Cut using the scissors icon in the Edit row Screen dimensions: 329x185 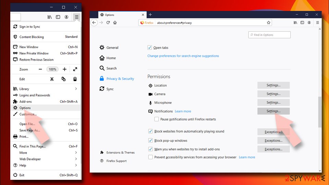tap(52, 79)
